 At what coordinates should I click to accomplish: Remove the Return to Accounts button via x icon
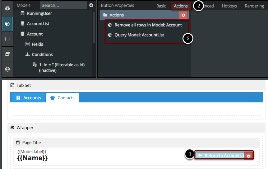248,156
